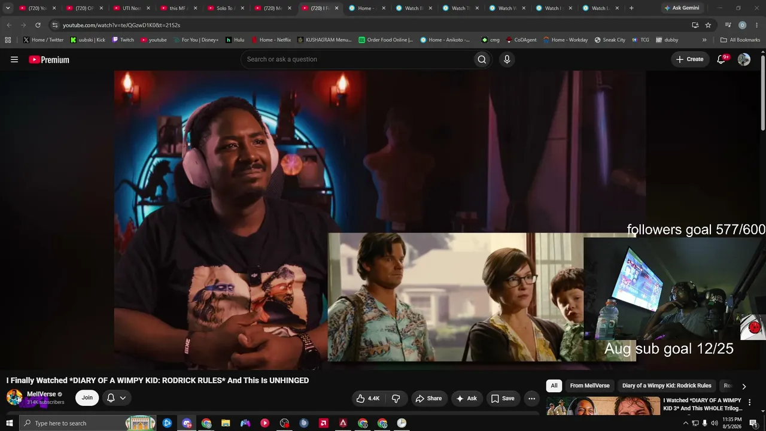Open the Twitch bookmark
766x431 pixels.
[x=123, y=40]
